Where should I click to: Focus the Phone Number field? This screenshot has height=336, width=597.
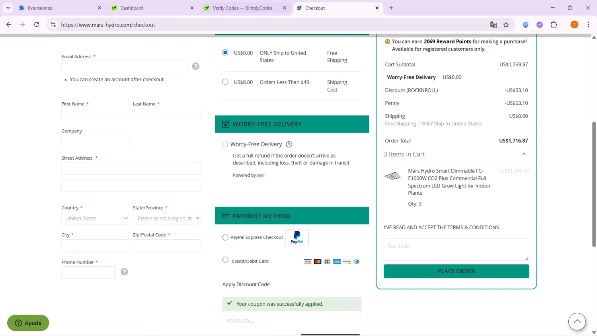click(89, 272)
